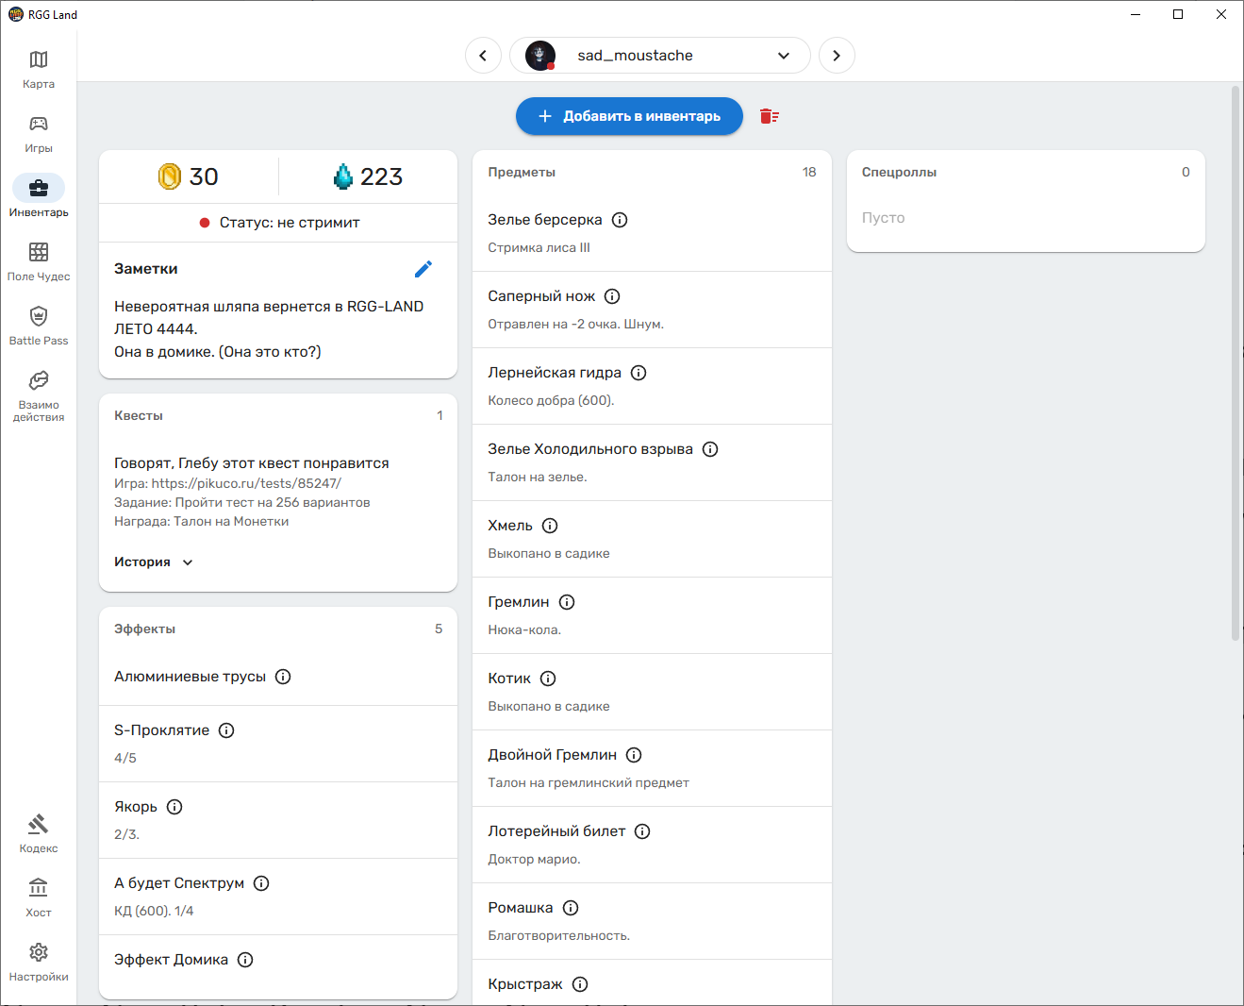The width and height of the screenshot is (1244, 1006).
Task: Go to Поле Чудес page
Action: coord(39,262)
